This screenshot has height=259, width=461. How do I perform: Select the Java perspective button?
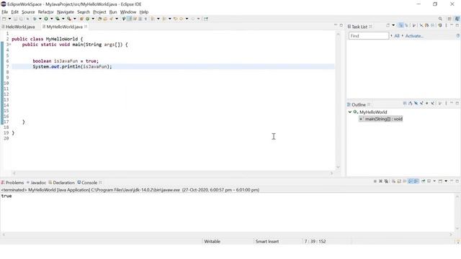[x=457, y=19]
